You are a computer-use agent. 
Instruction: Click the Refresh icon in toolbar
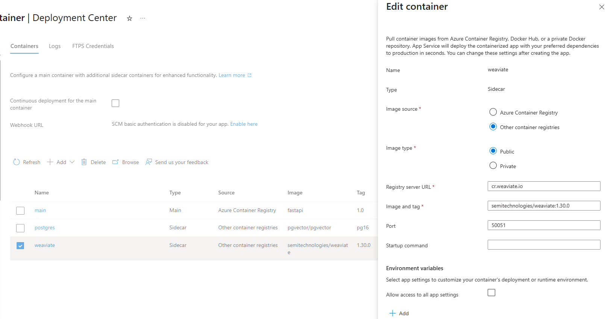tap(17, 162)
